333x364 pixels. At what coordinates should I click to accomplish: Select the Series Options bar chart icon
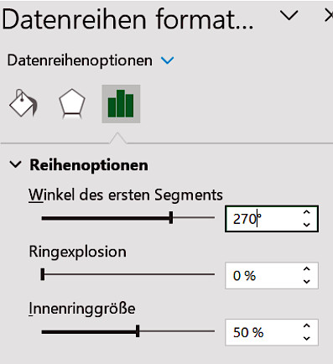(x=121, y=104)
